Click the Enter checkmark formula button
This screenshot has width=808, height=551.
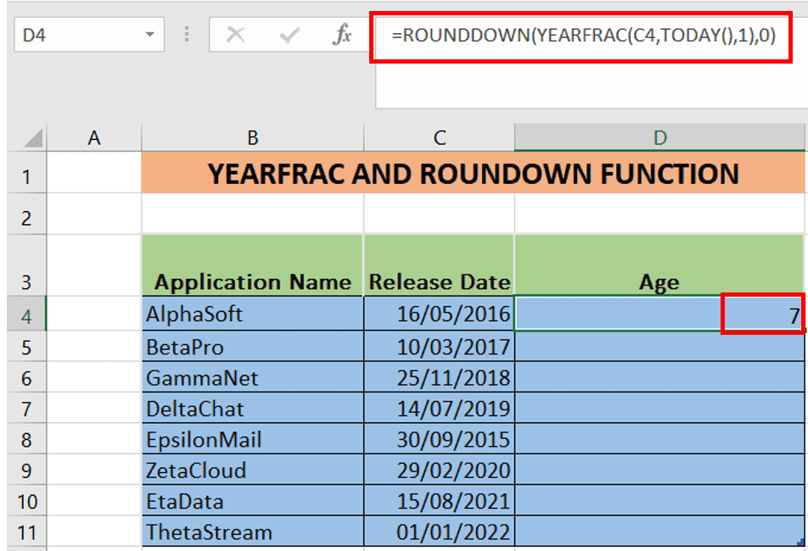click(x=289, y=35)
